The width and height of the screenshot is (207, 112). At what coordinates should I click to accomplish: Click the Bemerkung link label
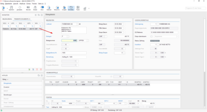[50, 57]
